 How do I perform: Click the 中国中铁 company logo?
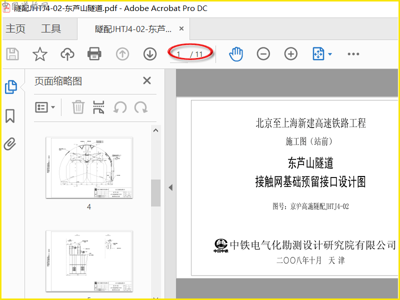(221, 245)
